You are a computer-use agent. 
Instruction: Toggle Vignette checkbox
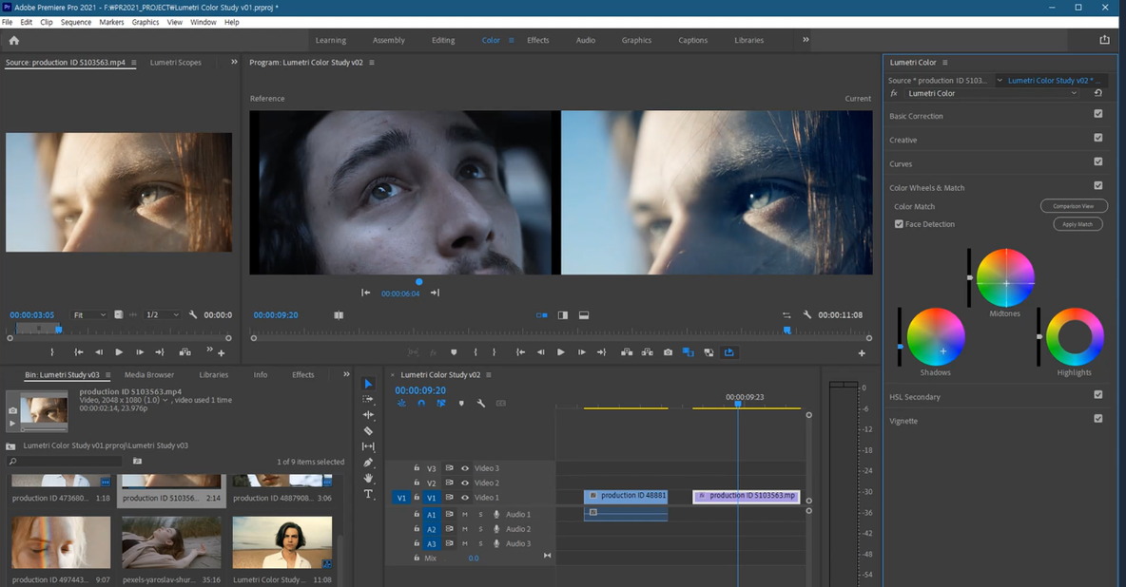[1098, 418]
